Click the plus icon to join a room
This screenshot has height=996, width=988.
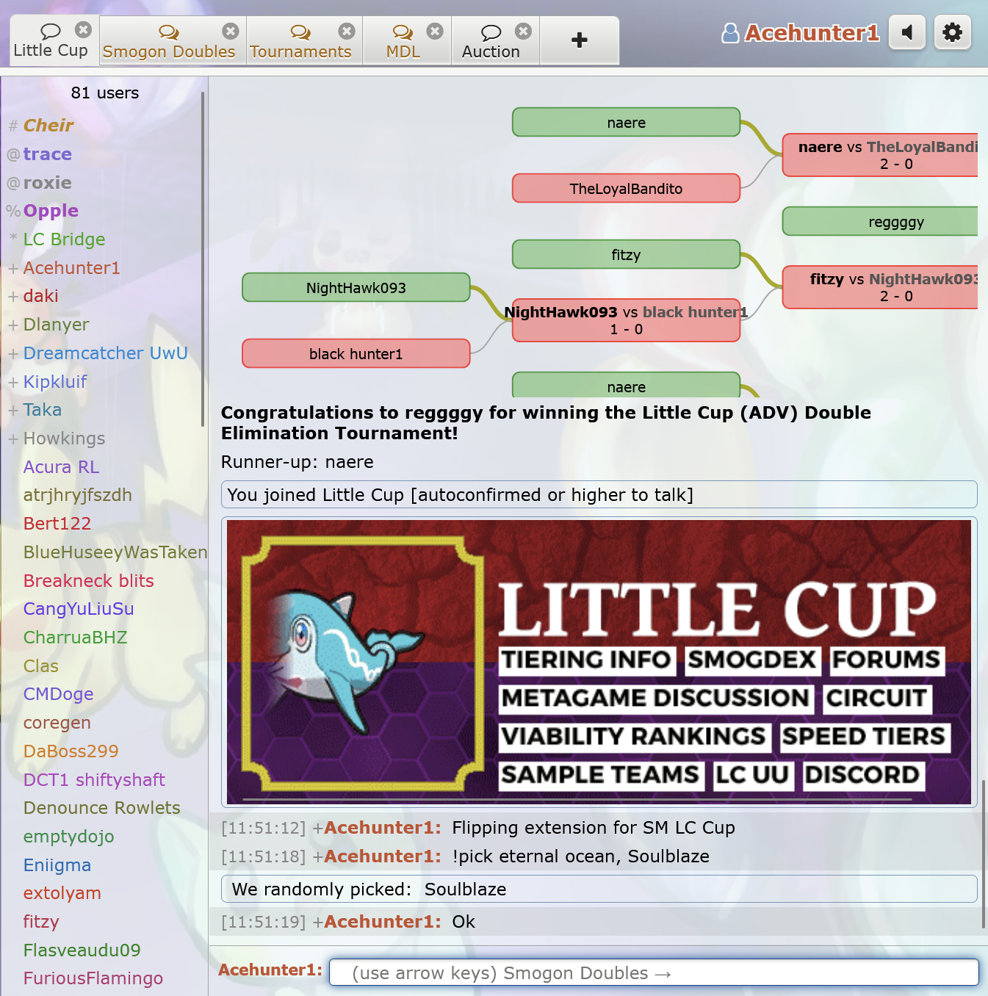point(580,40)
